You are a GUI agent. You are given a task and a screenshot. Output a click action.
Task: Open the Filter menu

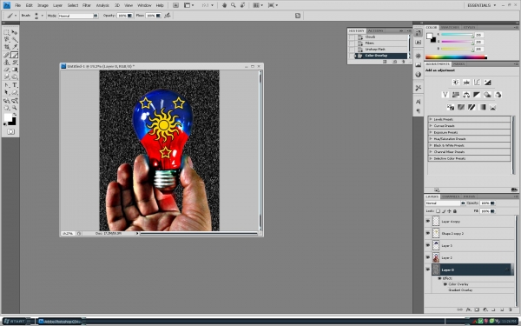pyautogui.click(x=87, y=5)
